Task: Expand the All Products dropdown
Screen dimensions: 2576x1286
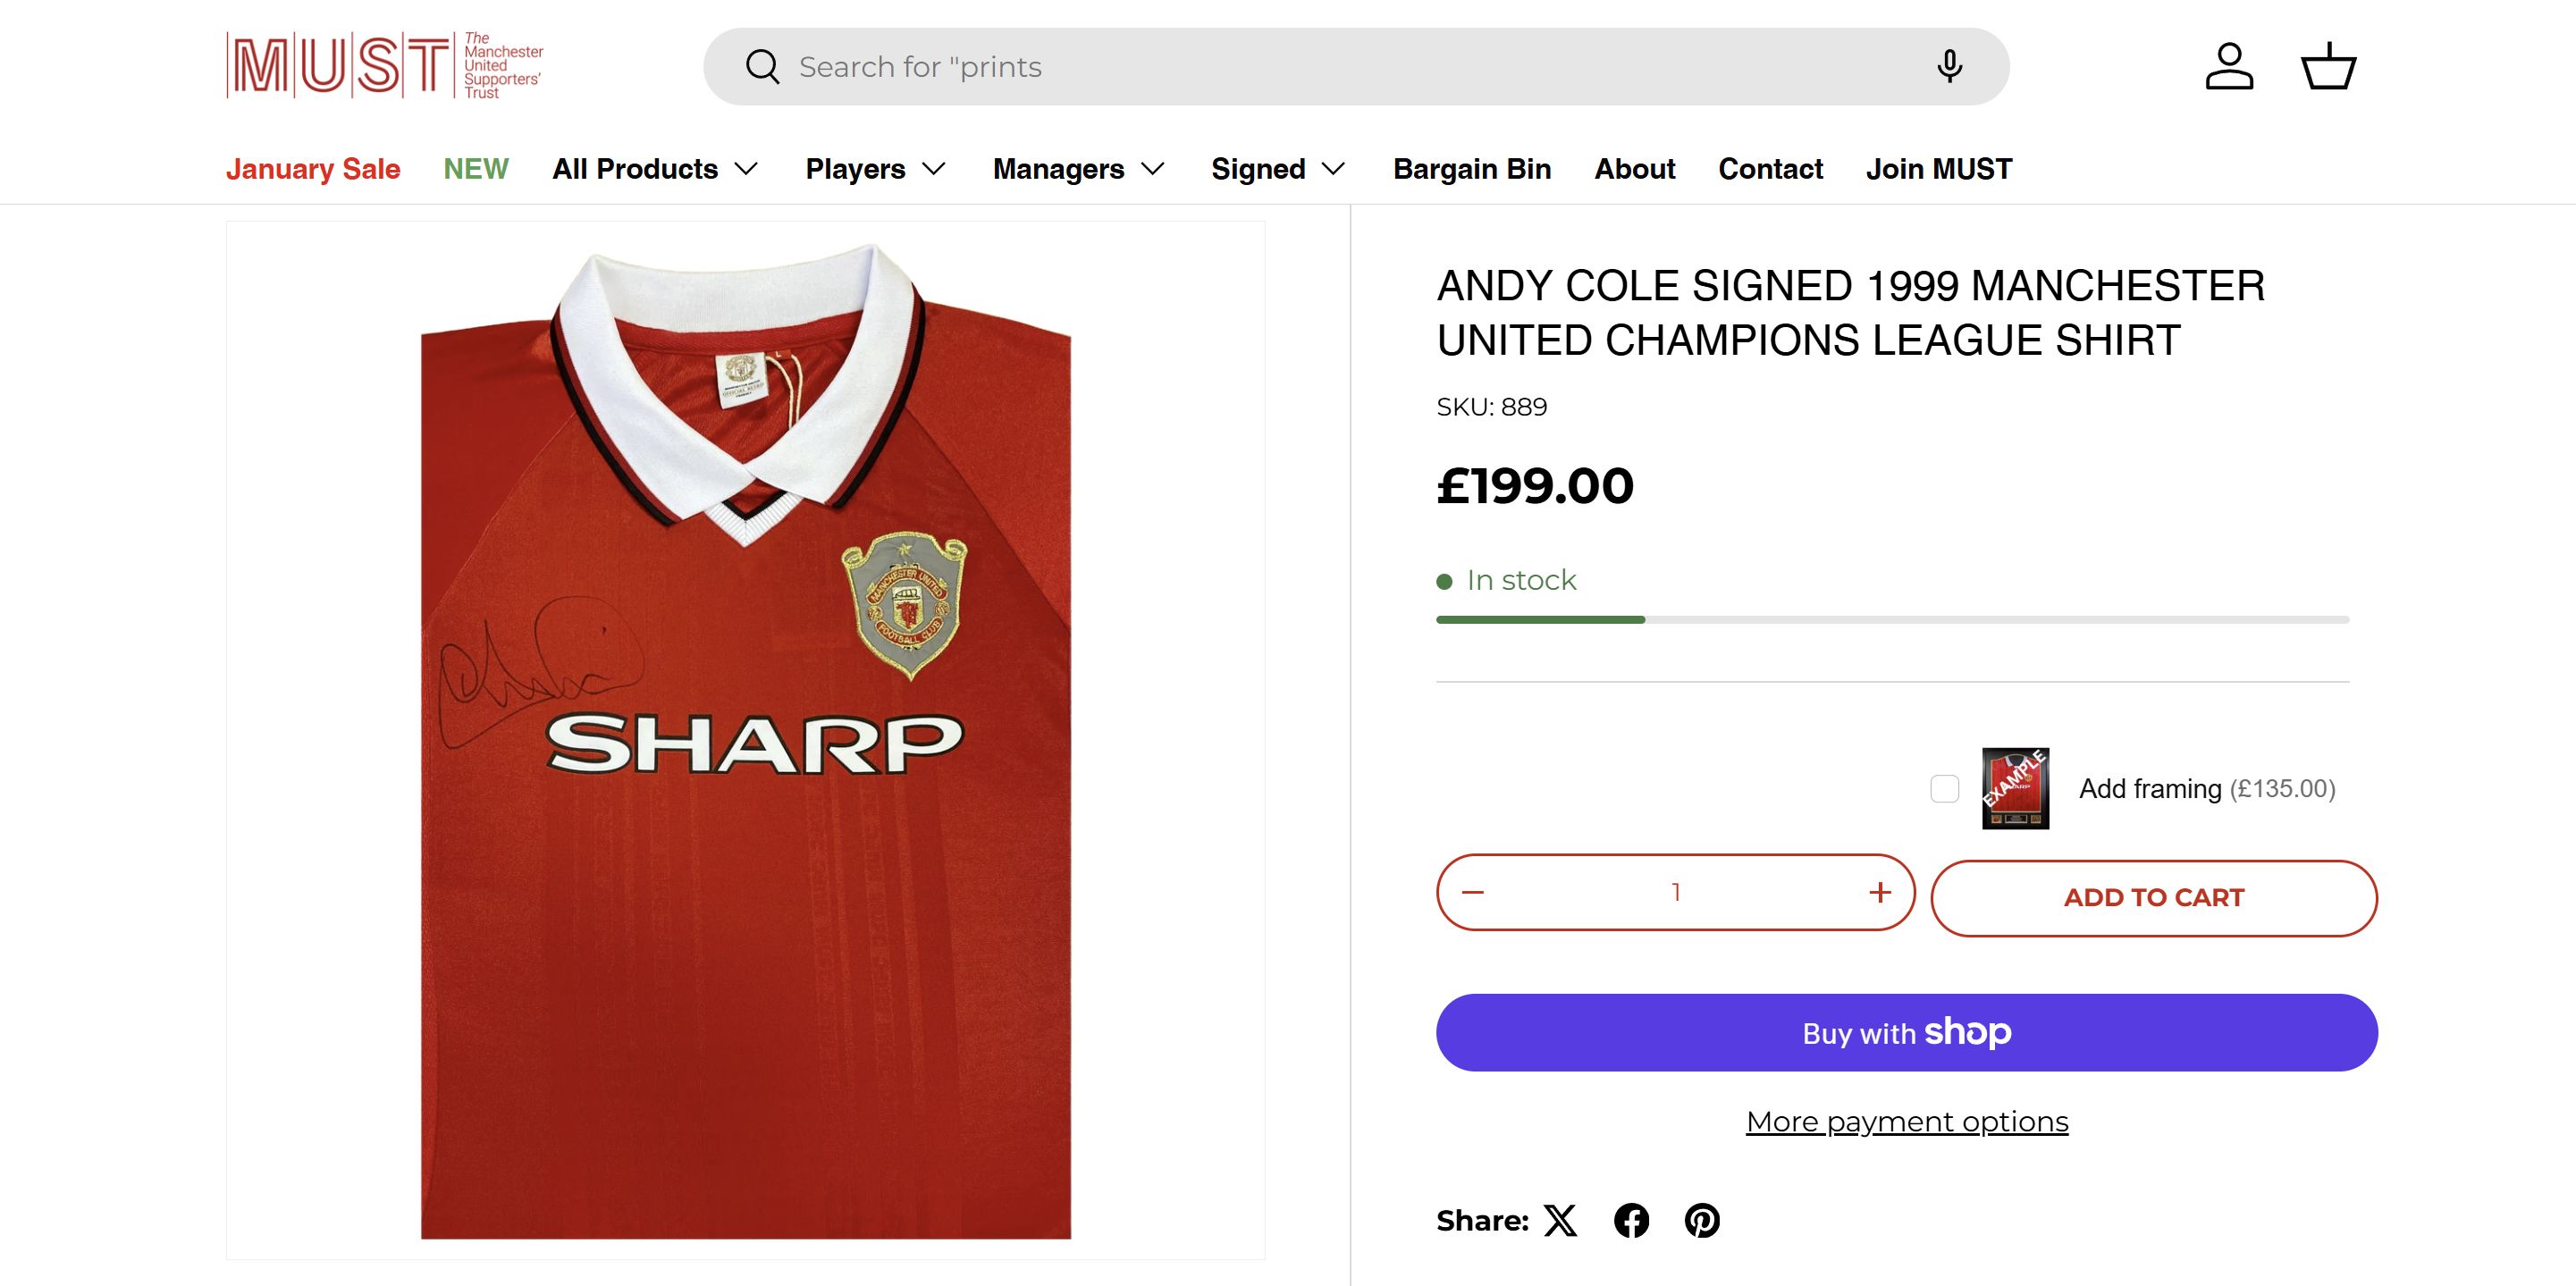Action: (x=655, y=169)
